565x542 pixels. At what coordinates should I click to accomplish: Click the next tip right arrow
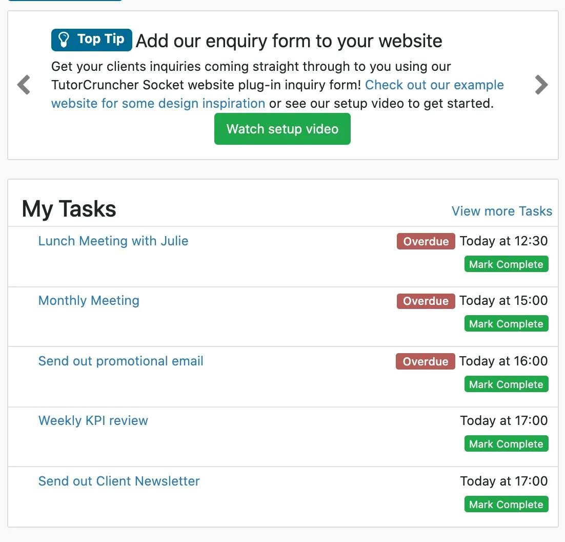(x=541, y=85)
